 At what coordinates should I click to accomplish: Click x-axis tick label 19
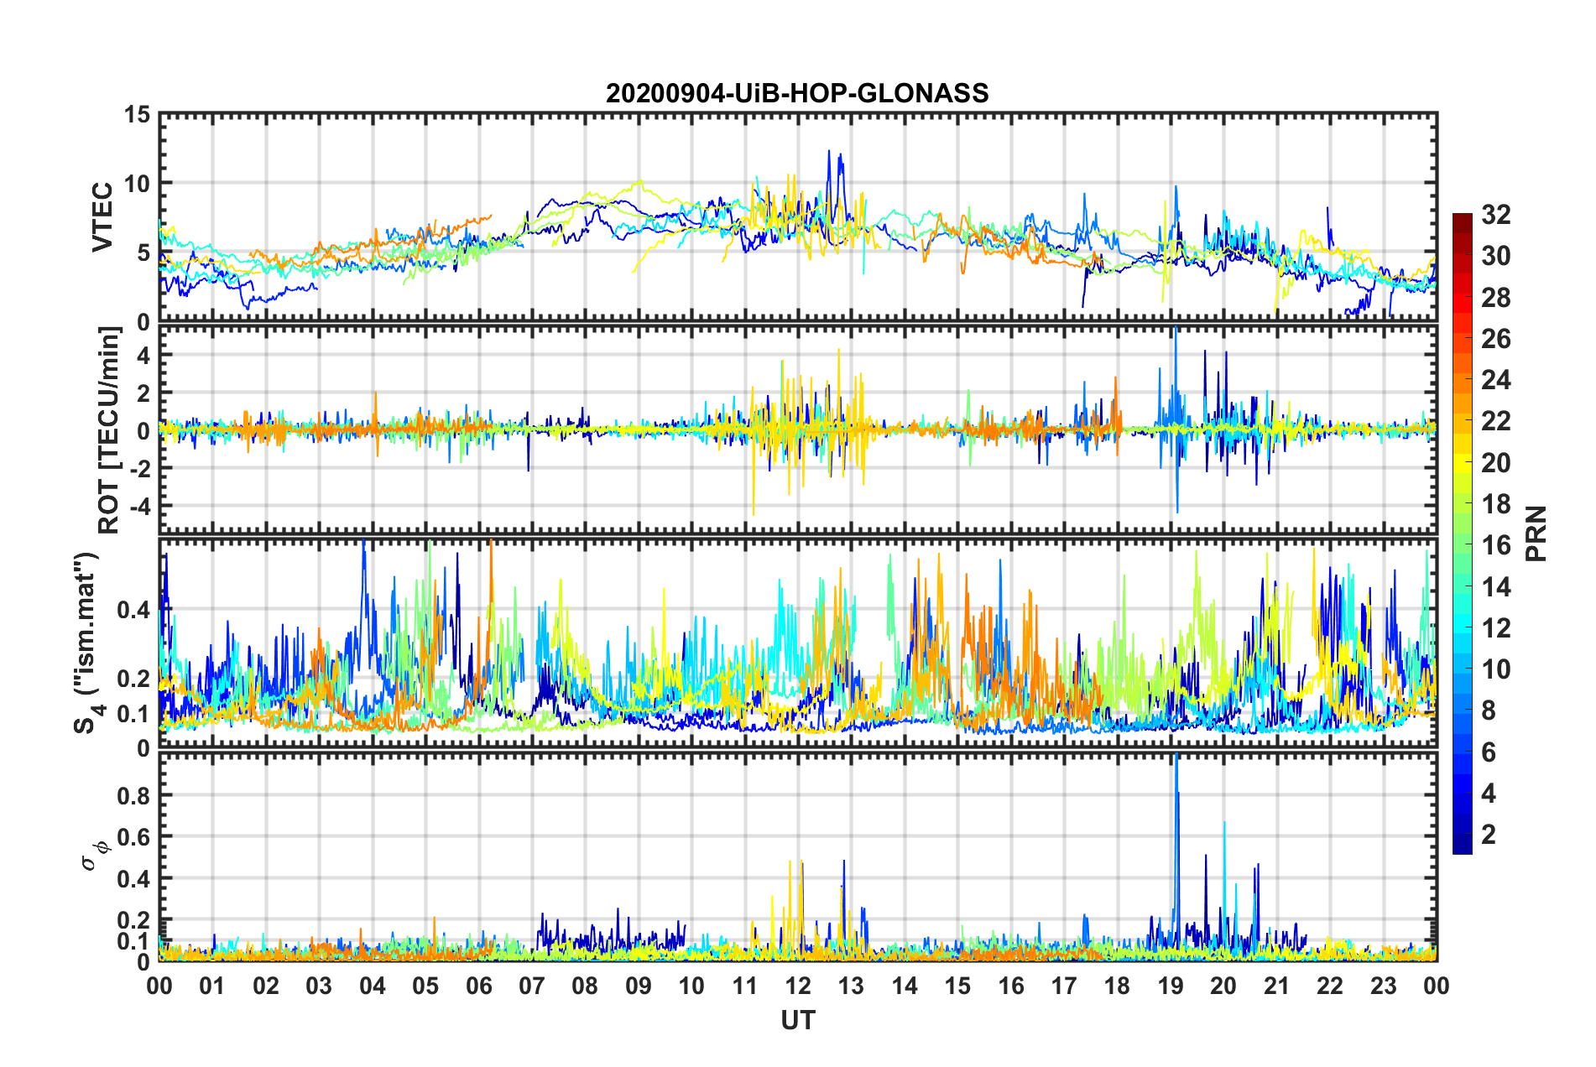coord(1171,986)
